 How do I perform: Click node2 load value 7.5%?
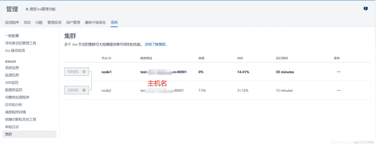tap(202, 90)
